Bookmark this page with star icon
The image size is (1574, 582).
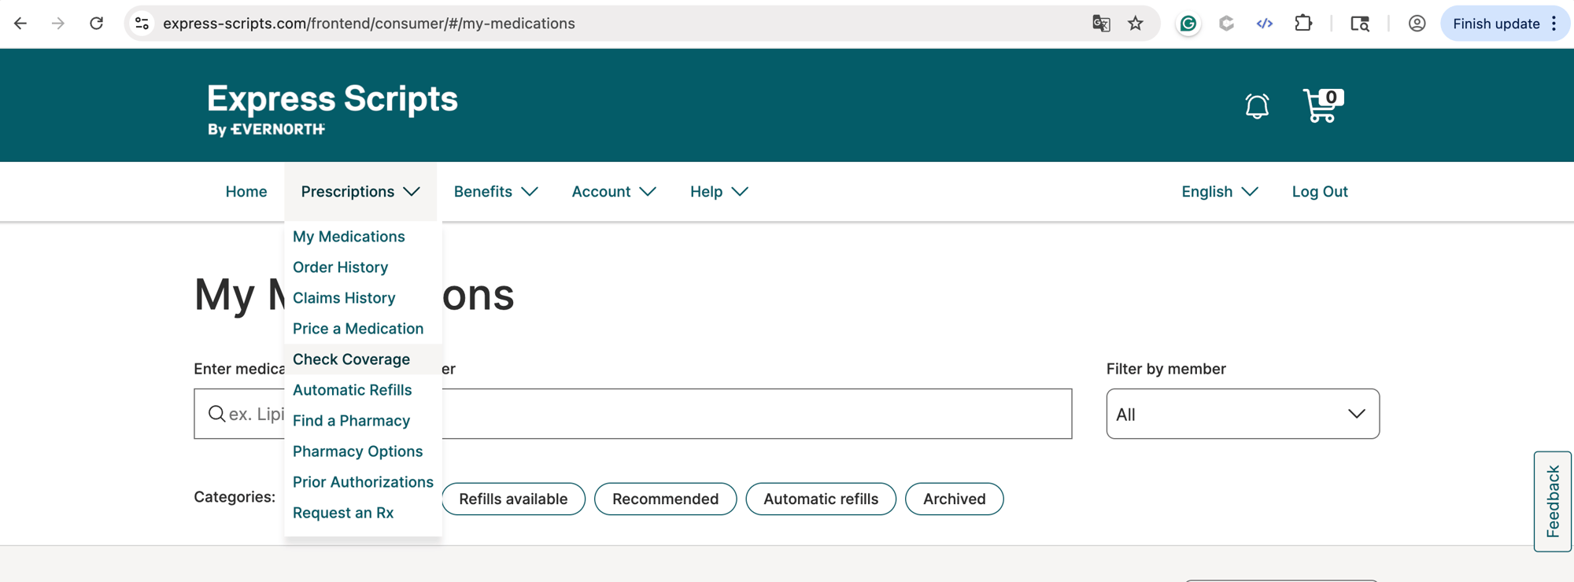[x=1135, y=24]
